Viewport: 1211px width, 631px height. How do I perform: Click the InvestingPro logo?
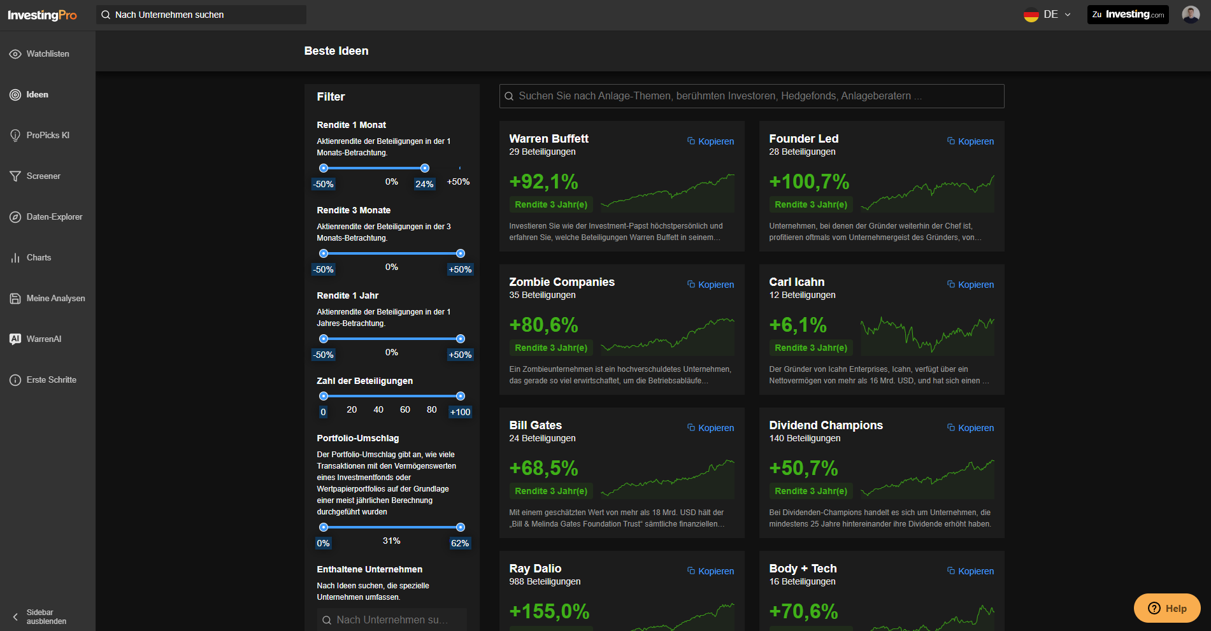42,15
